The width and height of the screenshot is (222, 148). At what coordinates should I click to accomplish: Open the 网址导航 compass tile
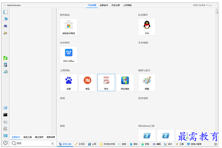tap(125, 83)
